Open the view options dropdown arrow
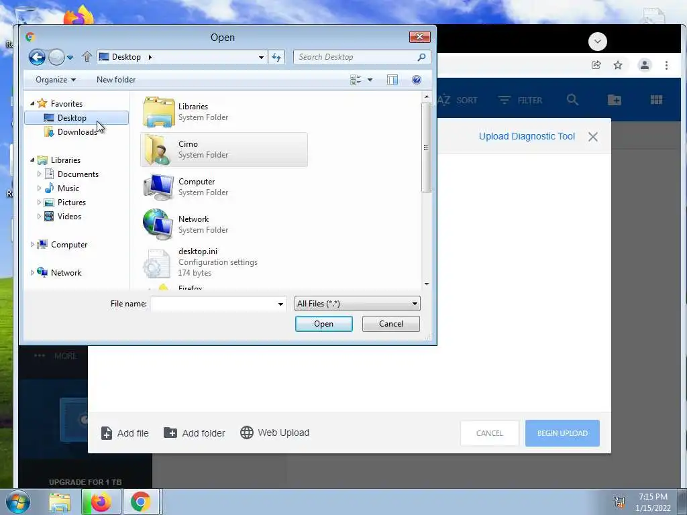Image resolution: width=687 pixels, height=515 pixels. point(370,80)
